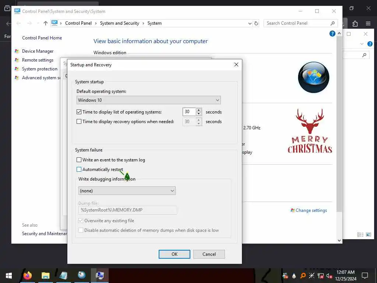The image size is (377, 283).
Task: Open File Explorer from the taskbar
Action: coord(45,275)
